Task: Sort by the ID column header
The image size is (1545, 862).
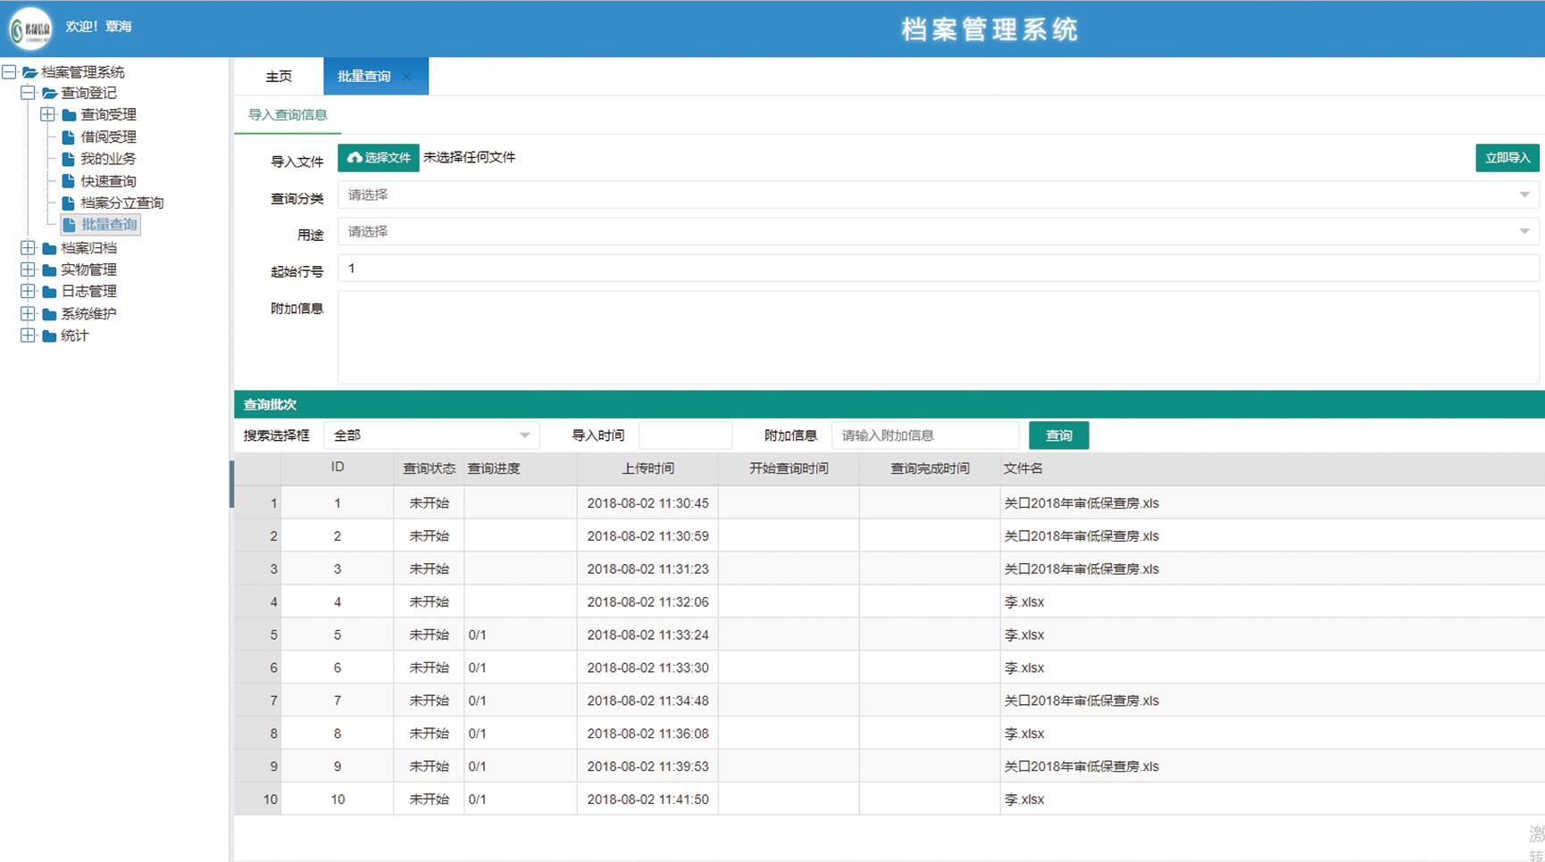Action: [x=338, y=468]
